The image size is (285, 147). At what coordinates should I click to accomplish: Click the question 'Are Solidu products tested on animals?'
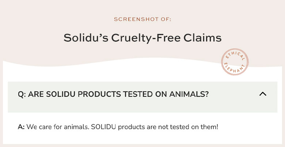coord(113,94)
